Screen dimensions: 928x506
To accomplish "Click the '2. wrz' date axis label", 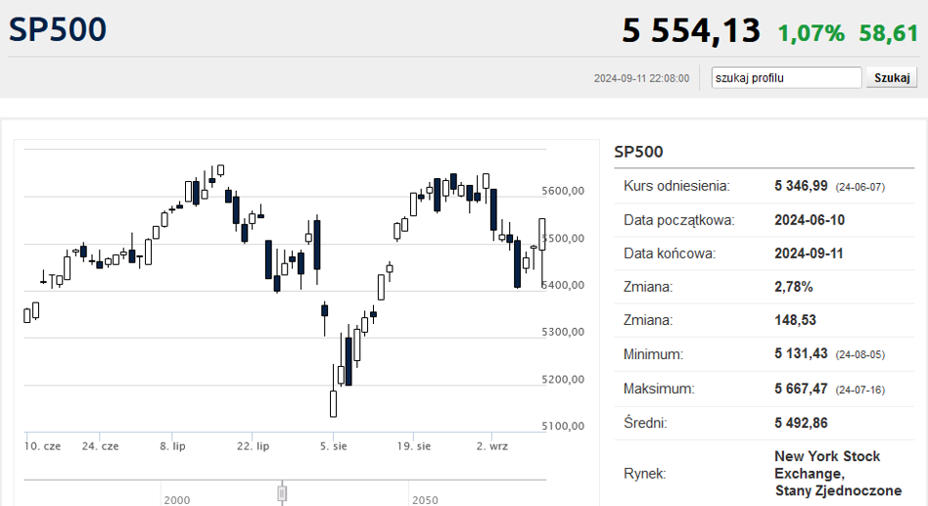I will point(491,446).
